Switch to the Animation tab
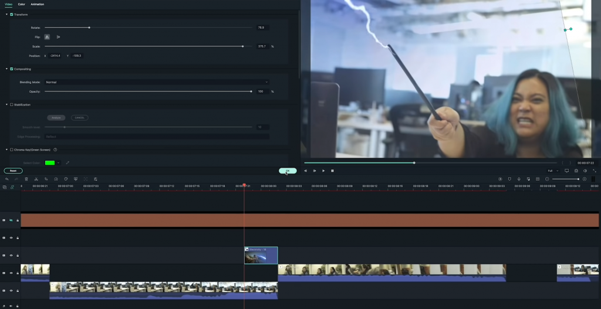This screenshot has height=309, width=601. [x=37, y=4]
